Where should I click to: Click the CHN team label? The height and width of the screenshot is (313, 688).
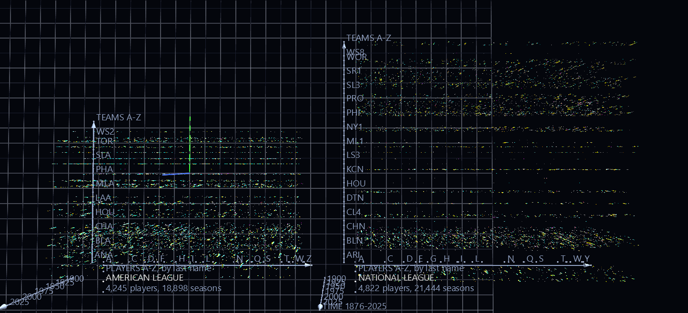tap(355, 226)
